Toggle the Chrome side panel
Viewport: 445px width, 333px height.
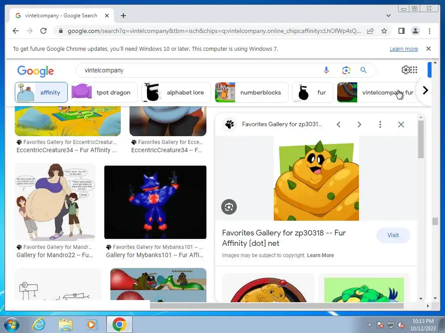click(401, 31)
